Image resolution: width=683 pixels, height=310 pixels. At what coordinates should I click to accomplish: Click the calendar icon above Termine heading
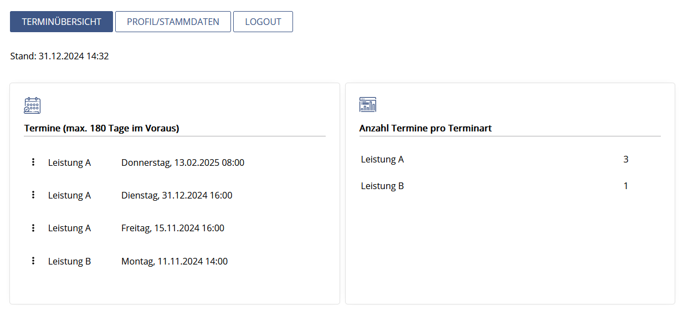pyautogui.click(x=32, y=105)
